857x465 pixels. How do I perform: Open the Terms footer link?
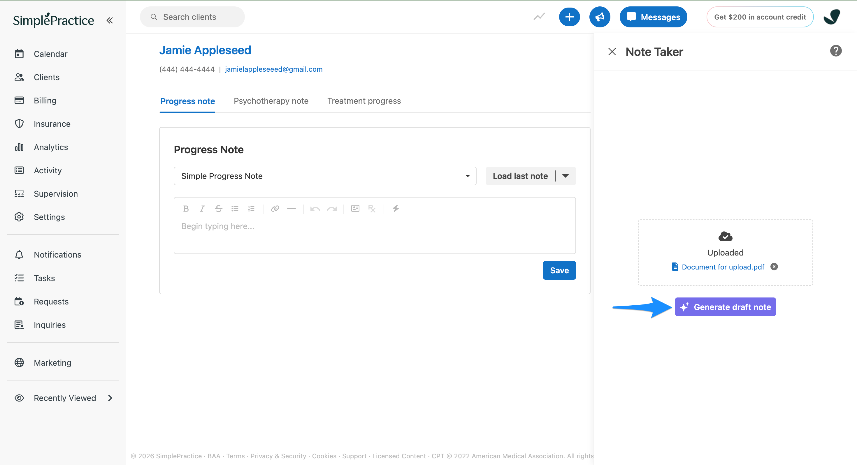[235, 456]
